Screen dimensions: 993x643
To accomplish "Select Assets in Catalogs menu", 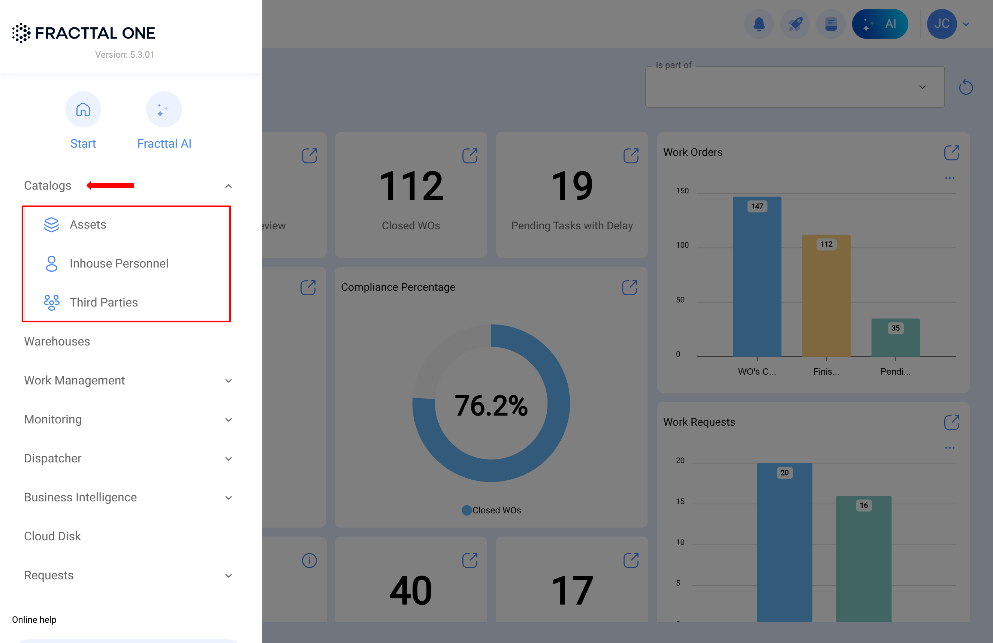I will click(x=88, y=224).
